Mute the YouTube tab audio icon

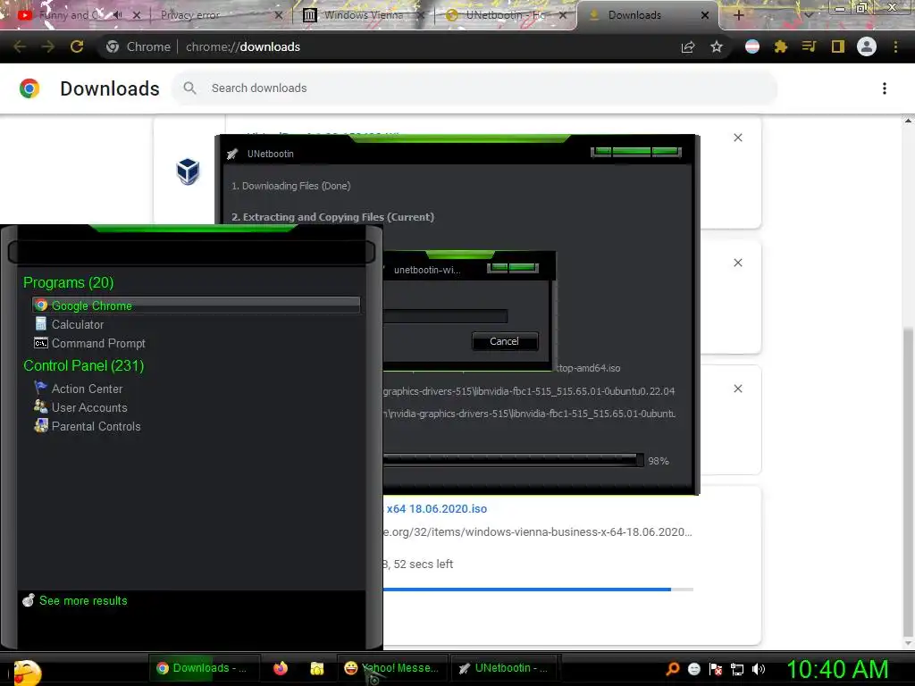click(x=117, y=14)
